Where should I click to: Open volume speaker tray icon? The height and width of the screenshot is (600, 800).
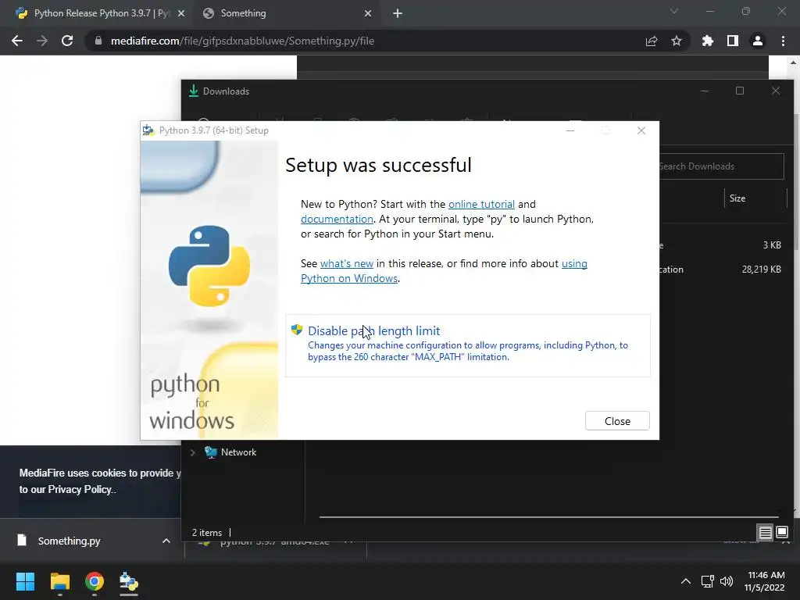pos(727,581)
